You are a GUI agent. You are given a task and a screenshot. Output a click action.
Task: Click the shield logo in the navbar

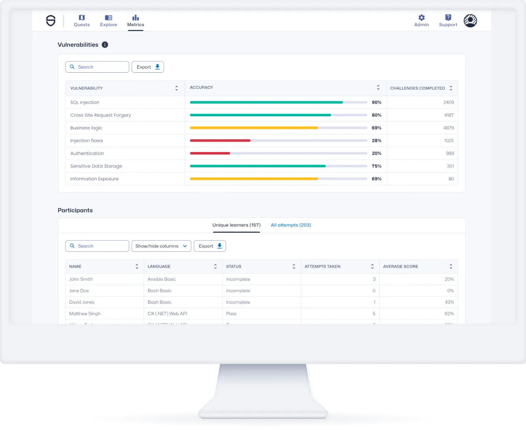point(50,20)
